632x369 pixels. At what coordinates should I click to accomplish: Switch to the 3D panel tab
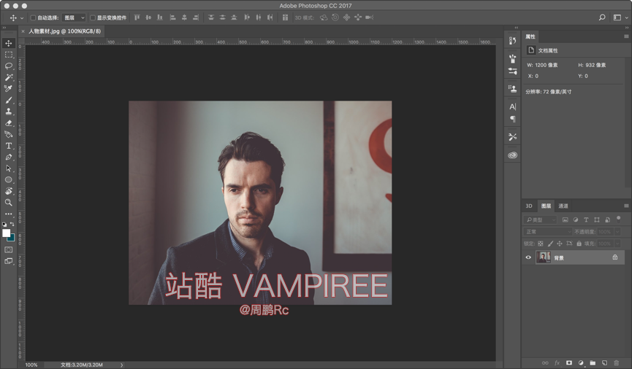coord(529,206)
